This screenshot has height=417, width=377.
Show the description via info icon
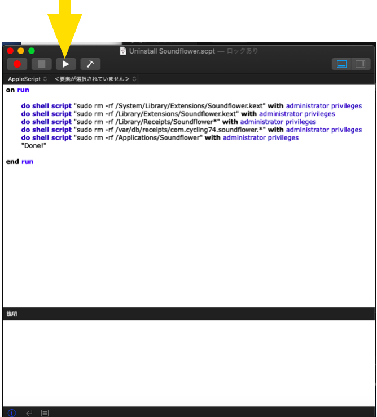12,413
